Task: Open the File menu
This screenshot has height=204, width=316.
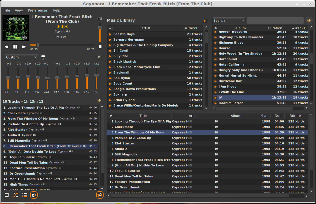Action: 7,10
